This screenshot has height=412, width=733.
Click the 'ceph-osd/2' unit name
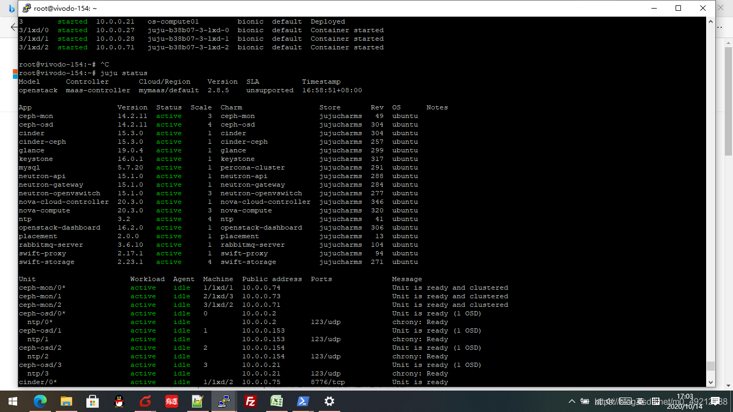click(40, 348)
